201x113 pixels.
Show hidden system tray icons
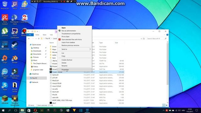pos(163,110)
